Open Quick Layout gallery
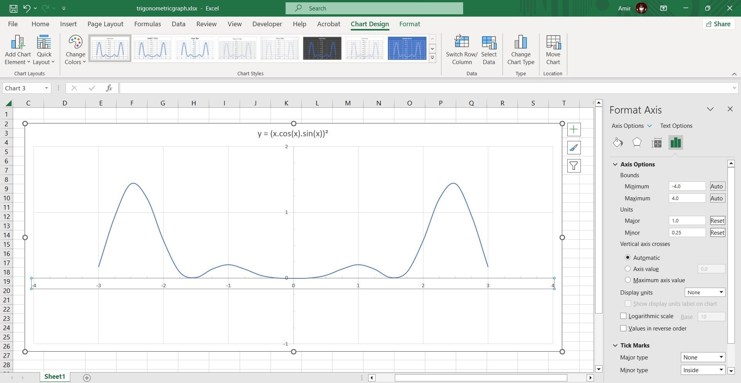 point(44,50)
